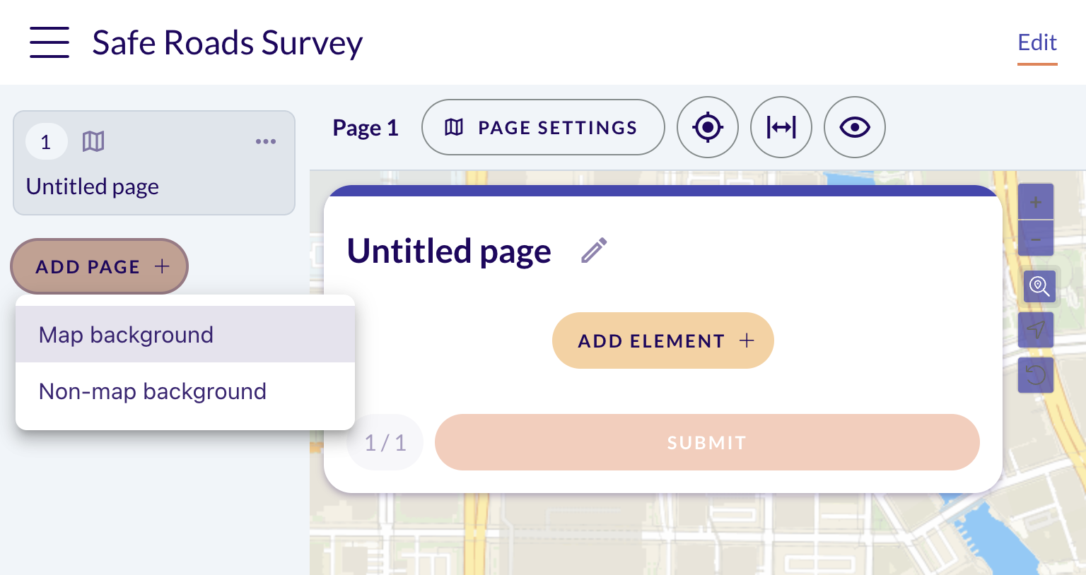Click the Safe Roads Survey title
The image size is (1086, 575).
point(228,43)
